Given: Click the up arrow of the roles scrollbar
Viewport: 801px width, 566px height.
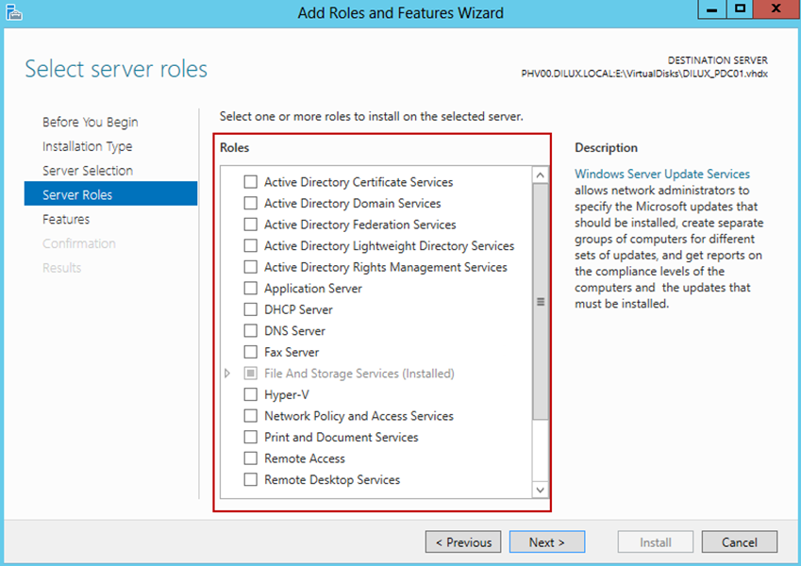Looking at the screenshot, I should click(x=540, y=175).
